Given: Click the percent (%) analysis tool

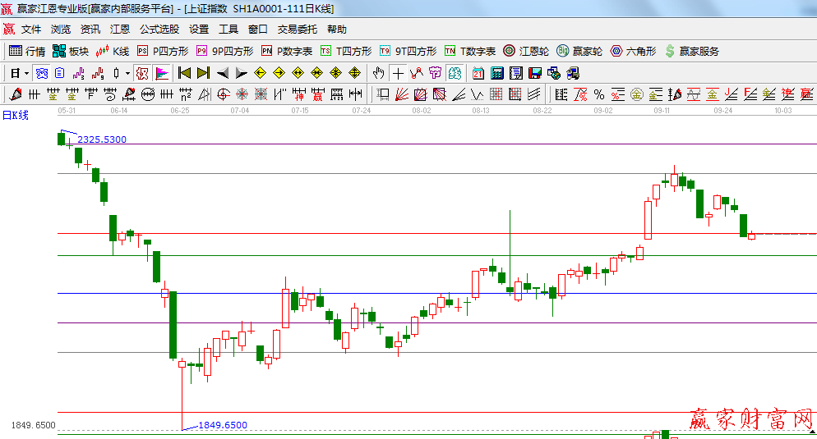Looking at the screenshot, I should (x=598, y=94).
